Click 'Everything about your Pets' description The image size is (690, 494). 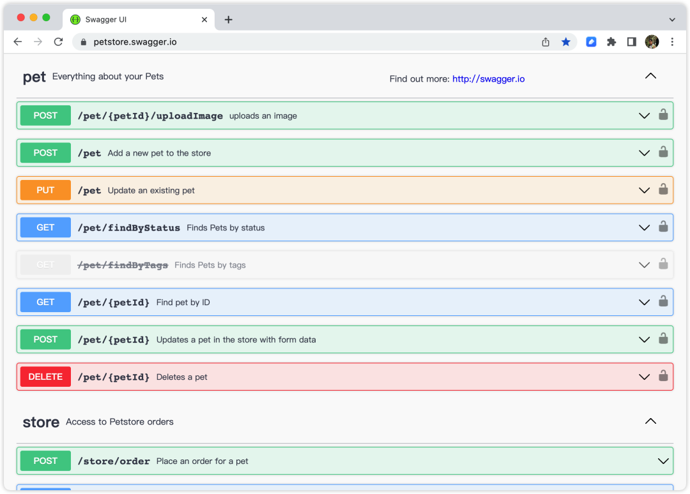coord(108,77)
